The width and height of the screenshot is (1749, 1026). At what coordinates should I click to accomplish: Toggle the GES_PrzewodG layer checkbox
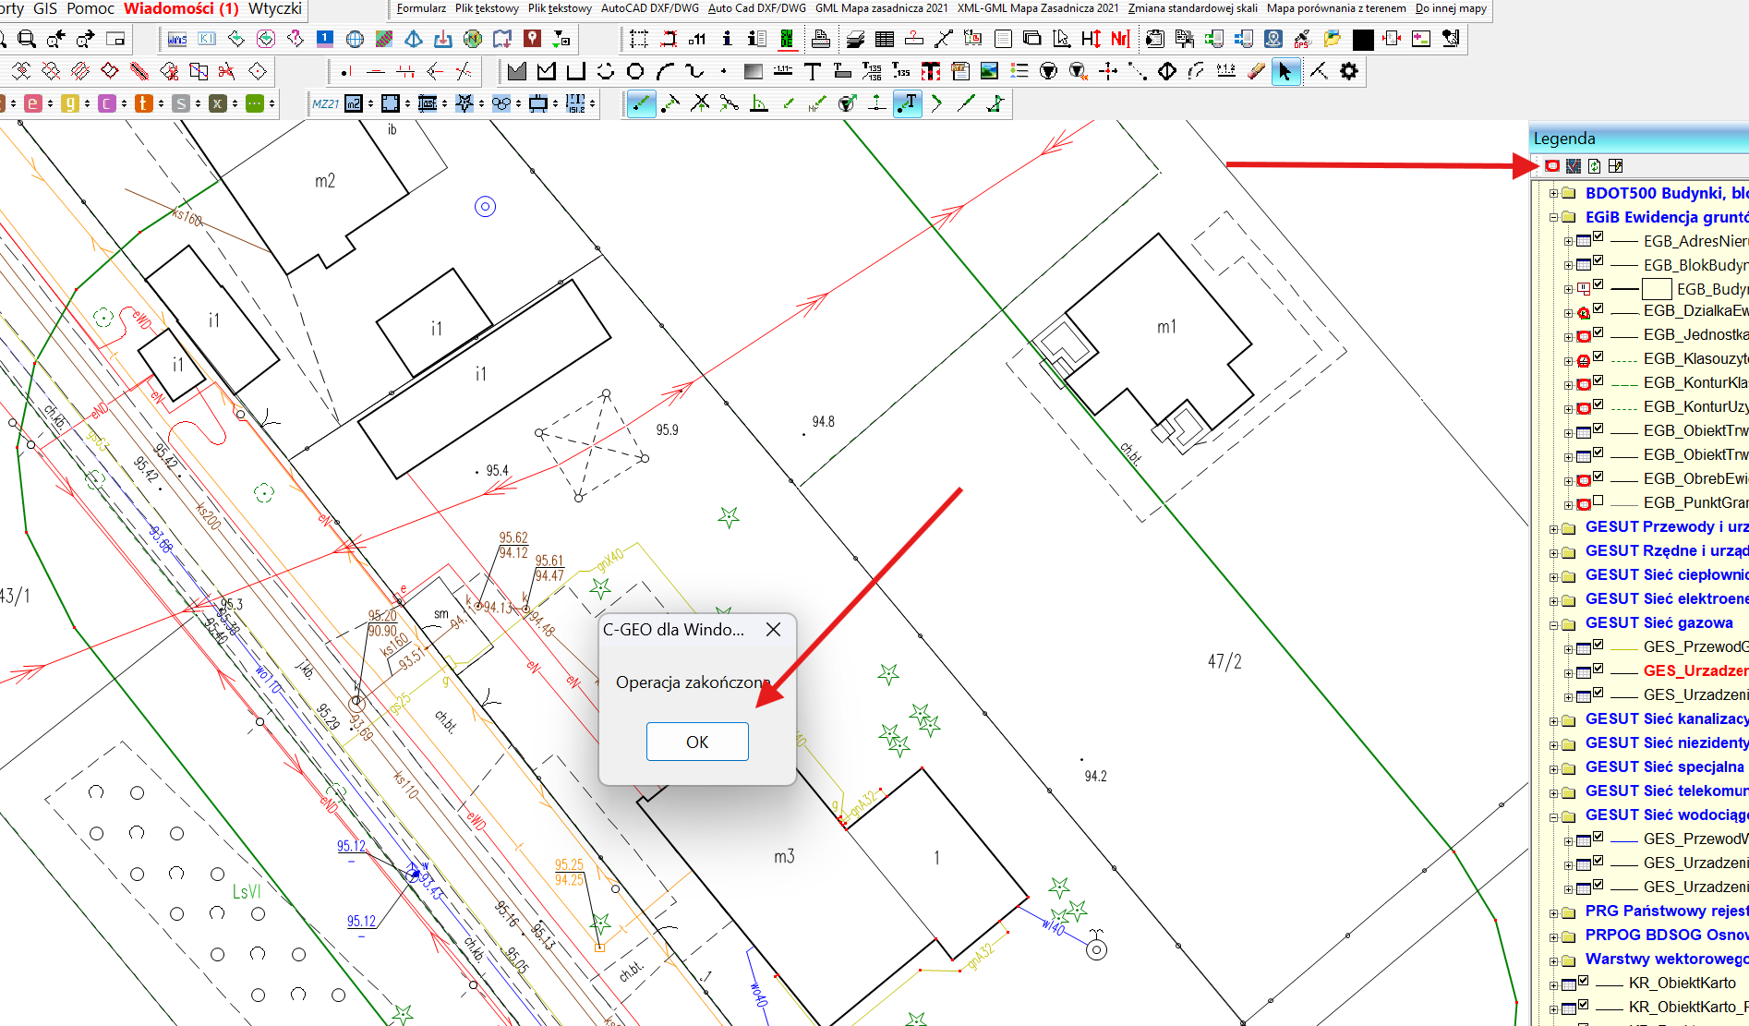[1598, 646]
